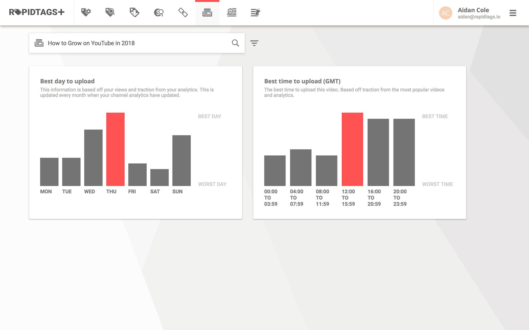Screen dimensions: 529x330
Task: Open the tag ranking (tag with arrow) icon
Action: pos(134,12)
